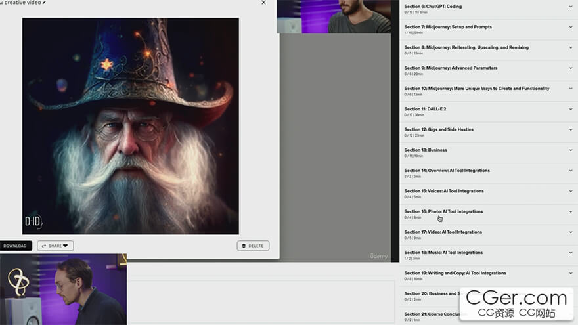Expand Section 11: DALL-E 2 chevron

[x=571, y=109]
